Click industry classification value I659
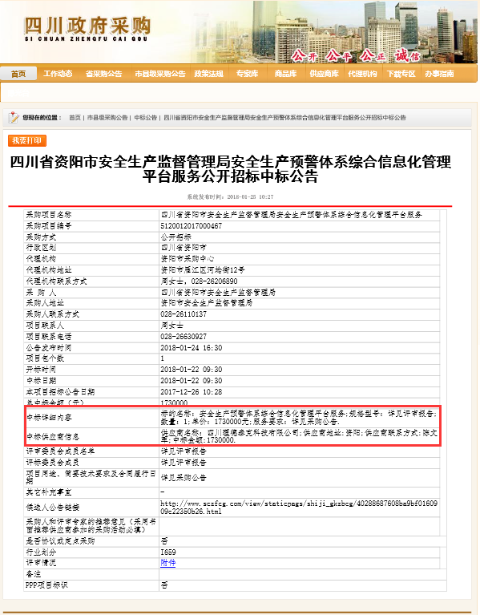 click(x=168, y=552)
